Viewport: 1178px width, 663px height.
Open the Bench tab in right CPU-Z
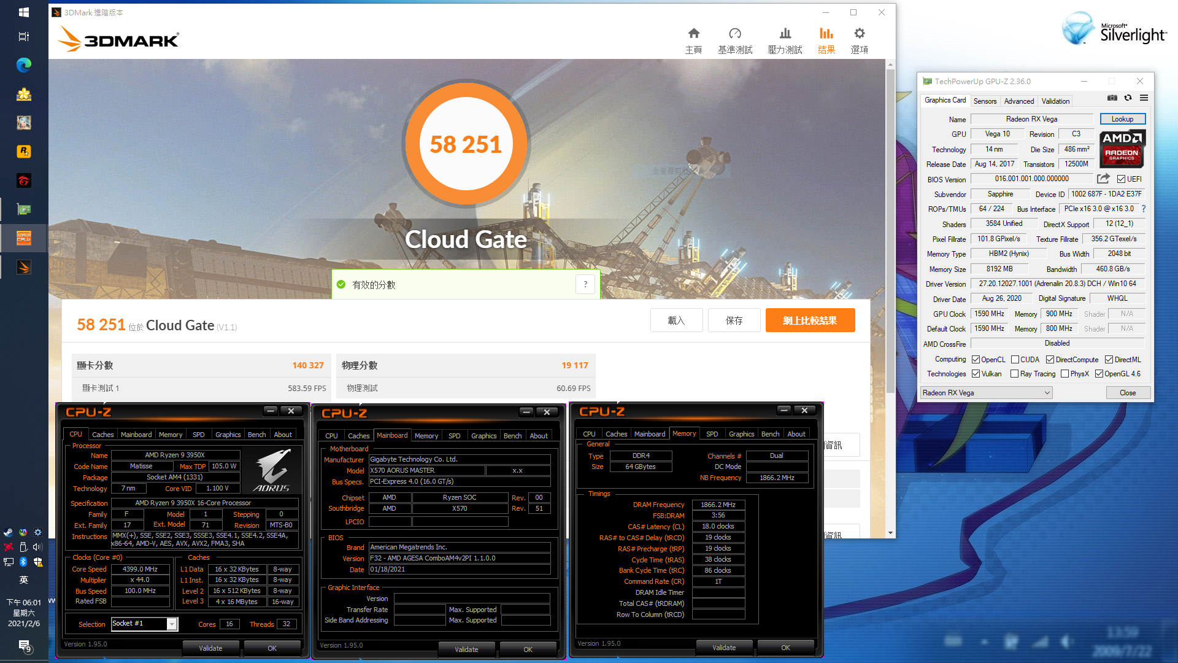[770, 434]
